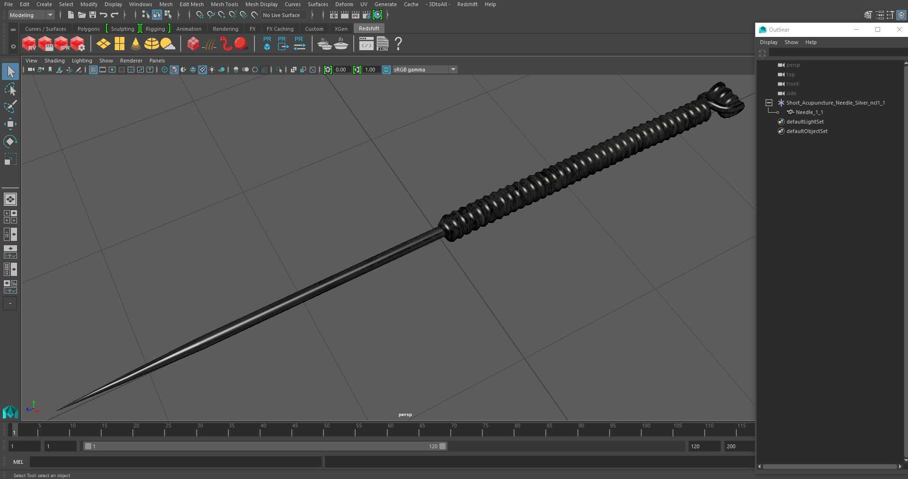Open the Mesh Tools menu
Screen dimensions: 908x479
pyautogui.click(x=224, y=4)
